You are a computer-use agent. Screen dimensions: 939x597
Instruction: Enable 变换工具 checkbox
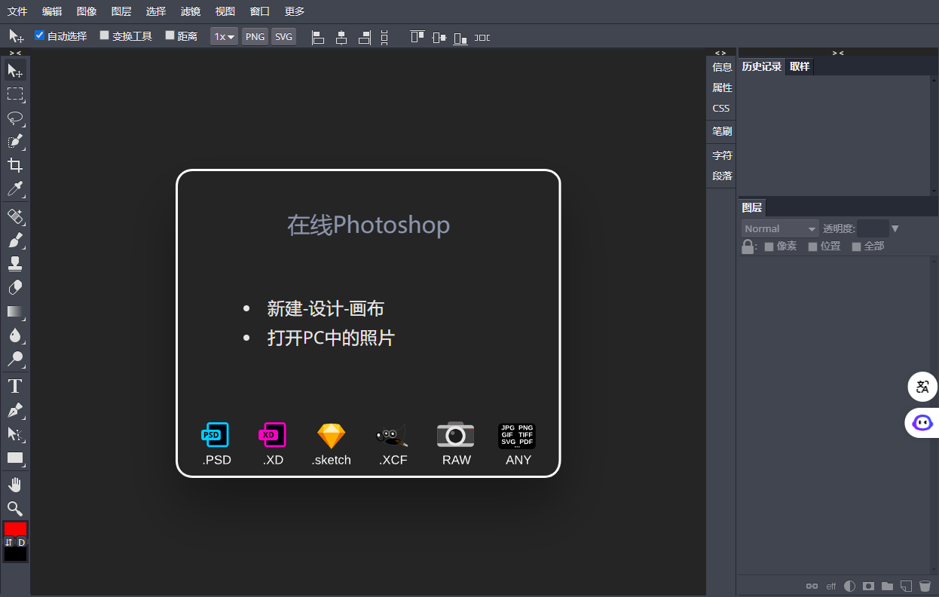pos(105,35)
